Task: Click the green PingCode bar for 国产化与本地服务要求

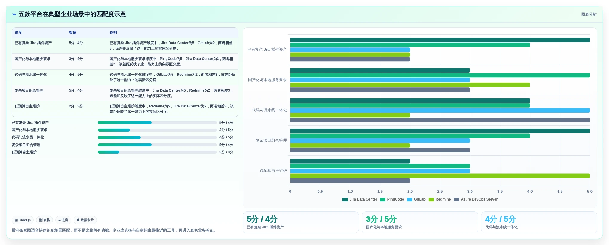Action: coord(440,75)
